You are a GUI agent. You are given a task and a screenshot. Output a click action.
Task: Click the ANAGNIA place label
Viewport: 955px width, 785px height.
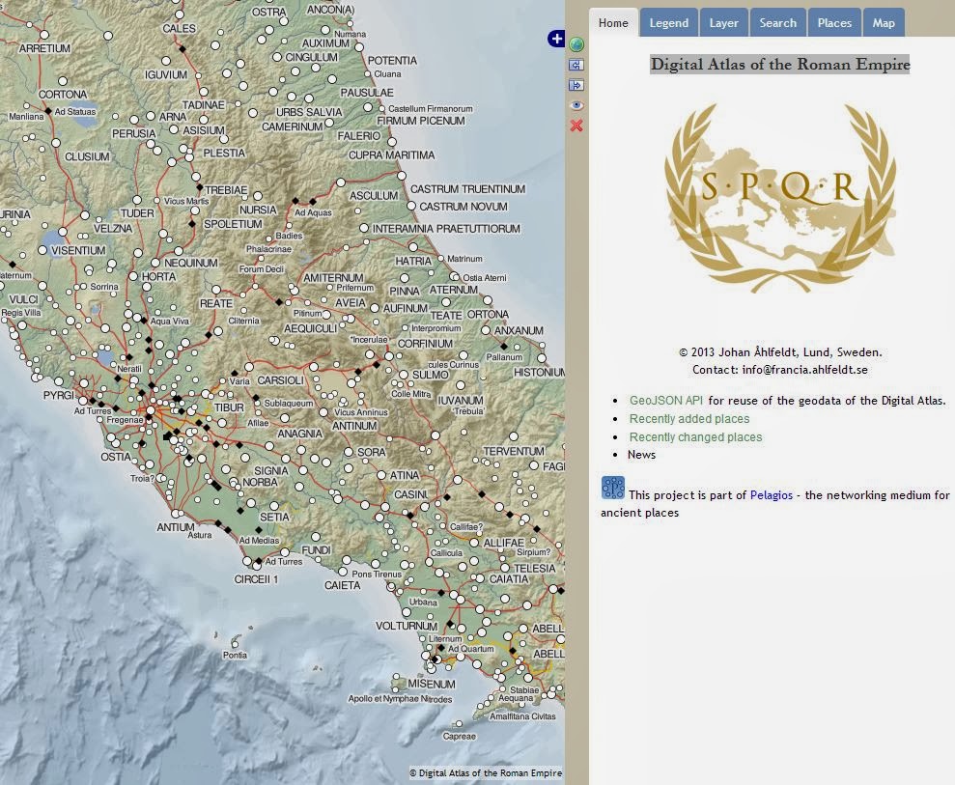299,434
